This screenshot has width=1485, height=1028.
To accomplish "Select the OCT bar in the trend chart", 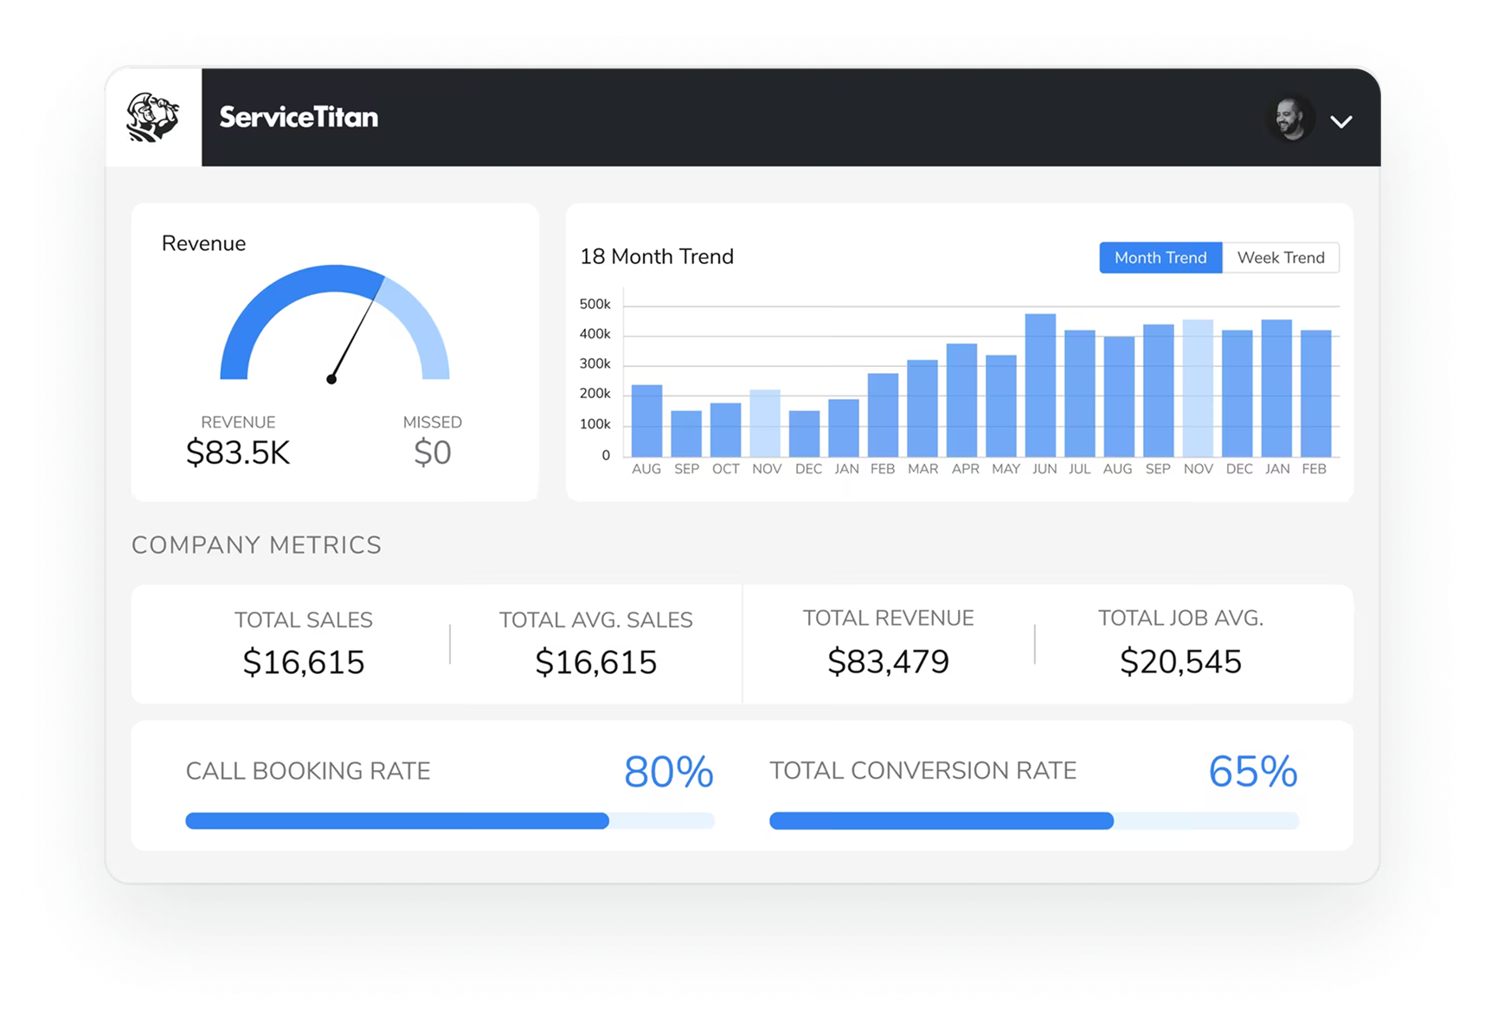I will 725,430.
